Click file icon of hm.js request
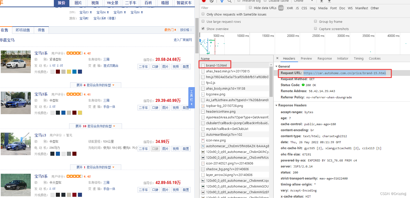 203,77
